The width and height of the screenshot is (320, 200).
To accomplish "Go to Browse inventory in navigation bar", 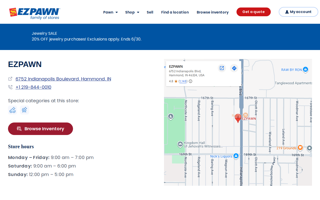I will click(x=213, y=12).
